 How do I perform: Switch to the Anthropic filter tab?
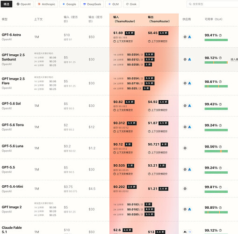click(x=46, y=4)
